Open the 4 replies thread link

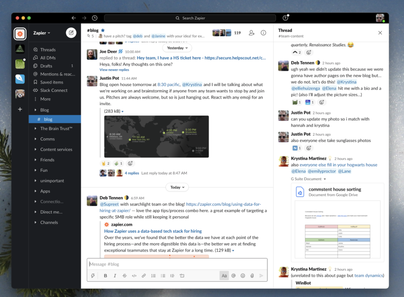click(132, 173)
